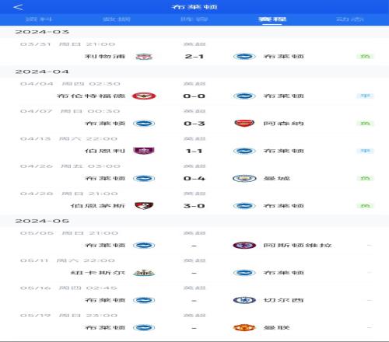Open the 2-1 Liverpool match score
Viewport: 389px width, 342px height.
[194, 57]
